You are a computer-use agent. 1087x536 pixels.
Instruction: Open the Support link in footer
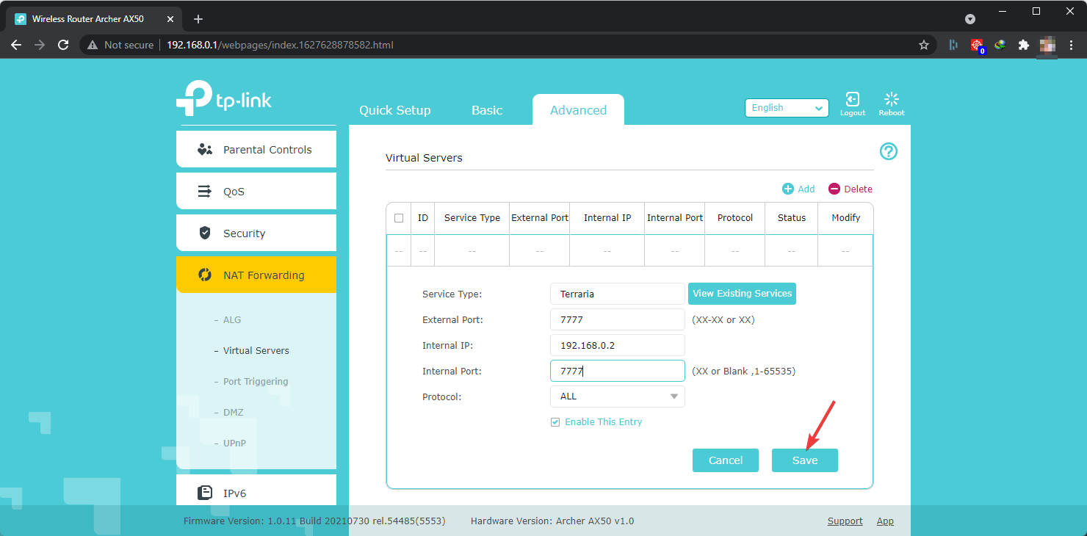(x=845, y=521)
